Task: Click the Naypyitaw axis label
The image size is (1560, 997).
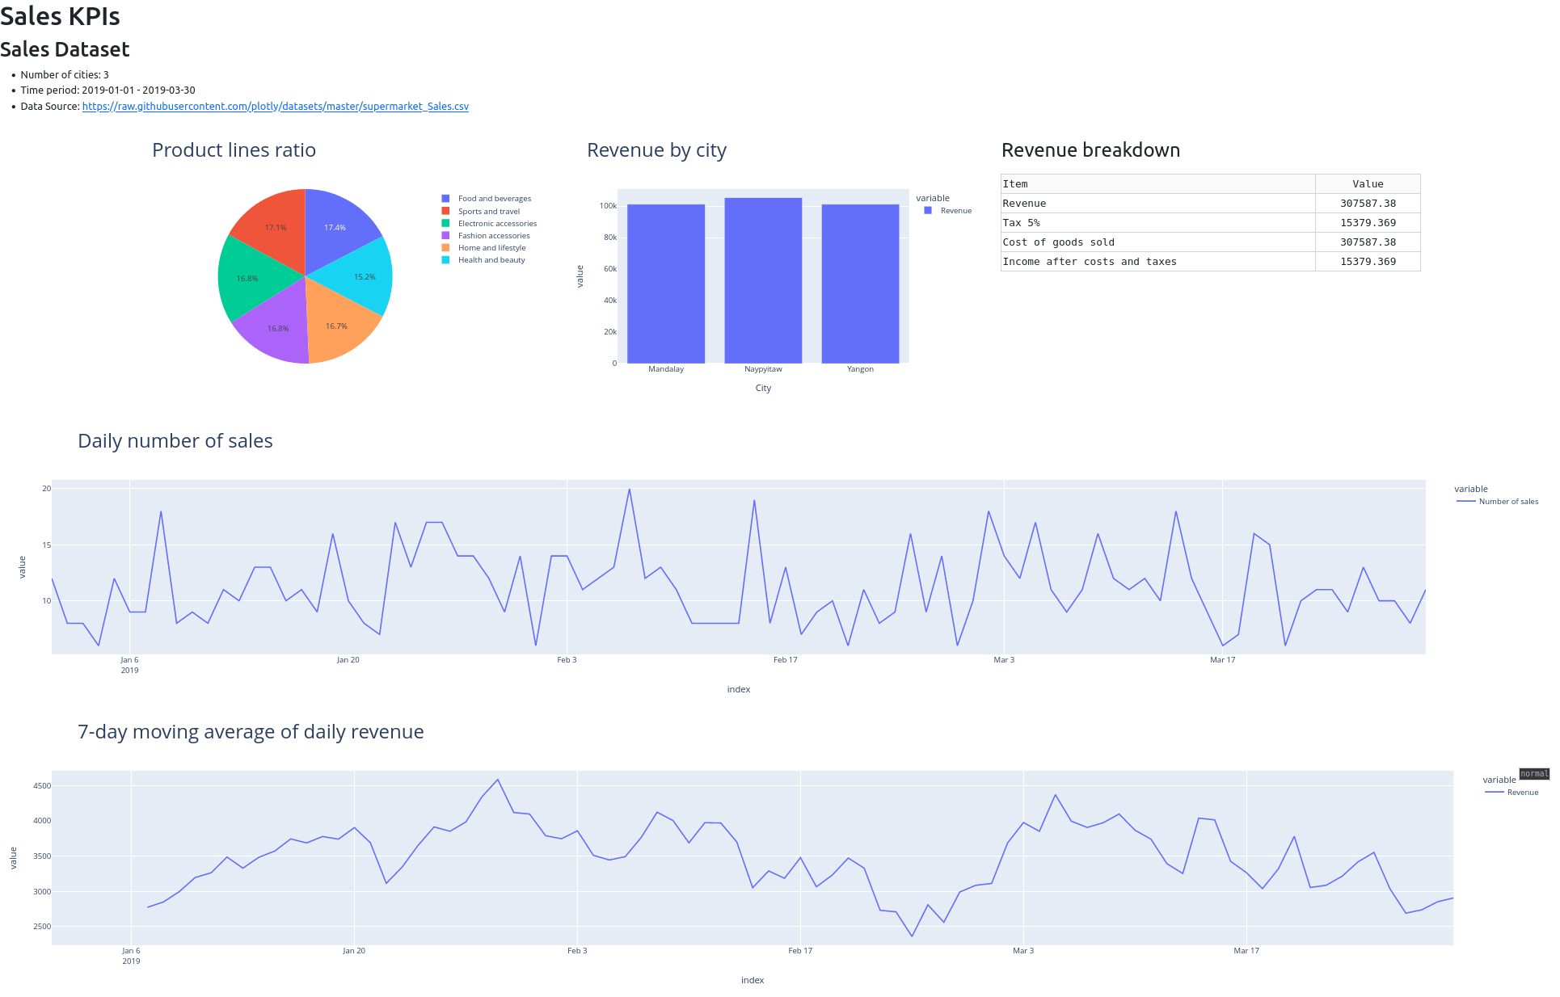Action: 763,369
